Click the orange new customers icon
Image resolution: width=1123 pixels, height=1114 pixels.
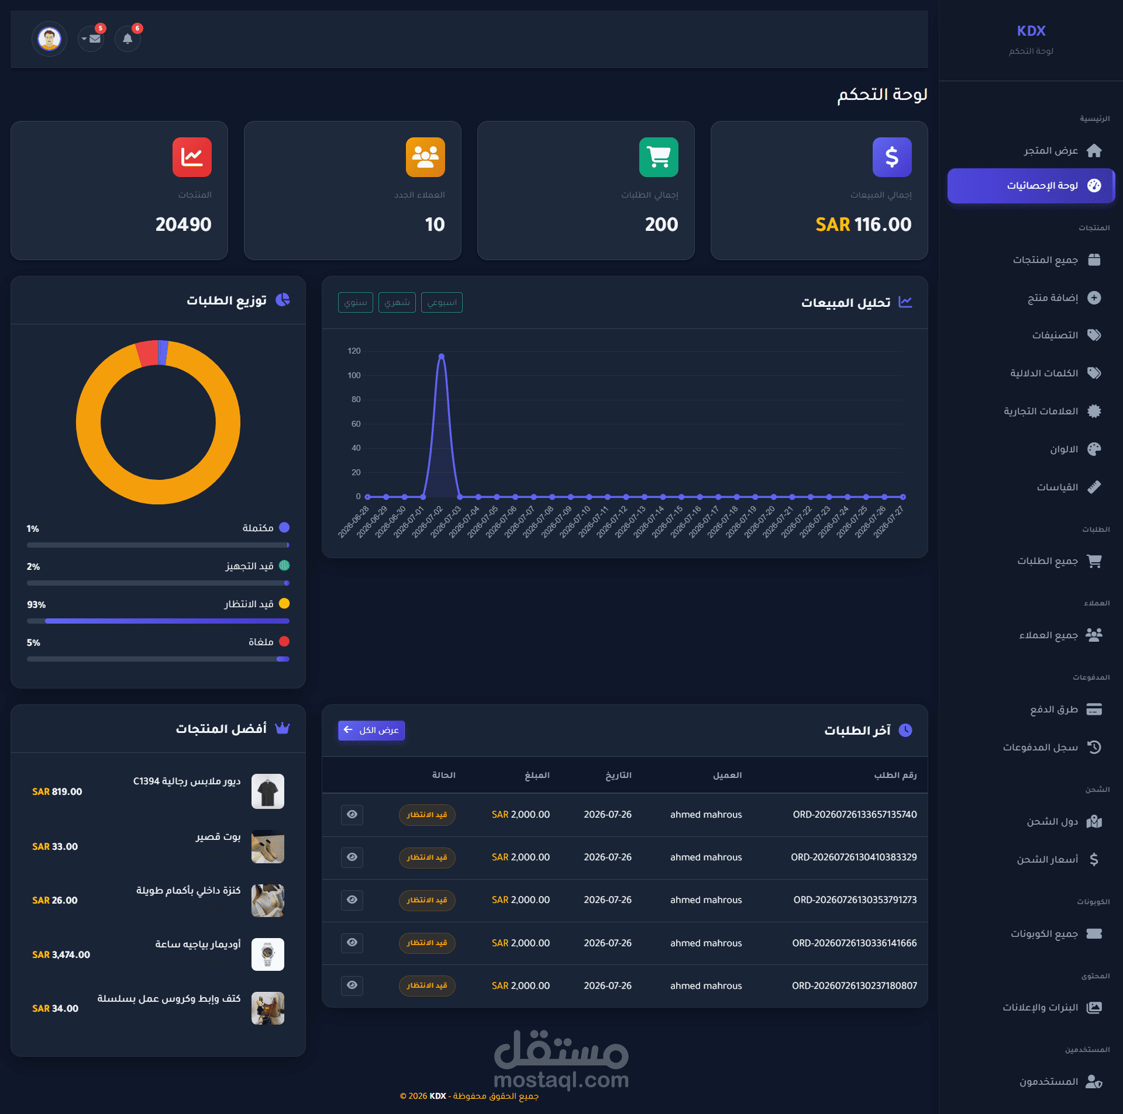point(425,157)
